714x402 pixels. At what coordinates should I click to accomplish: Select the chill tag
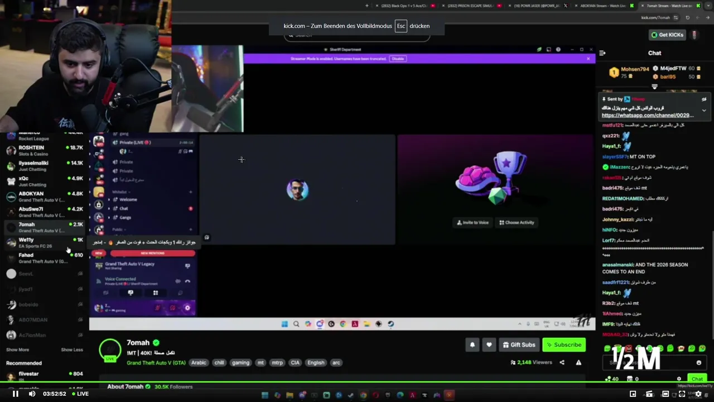219,362
